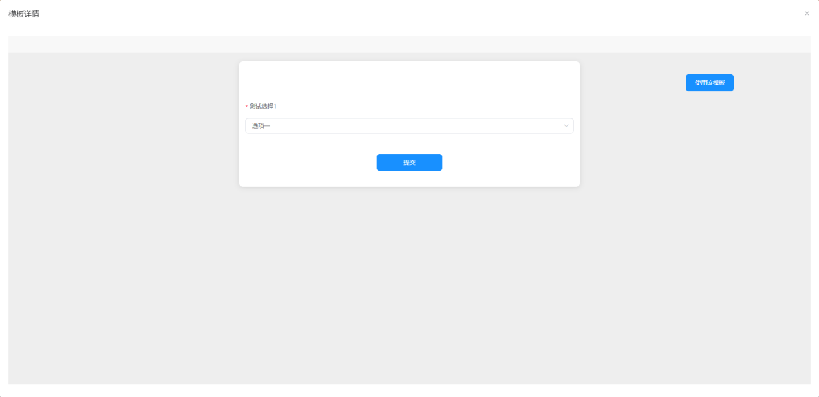This screenshot has height=397, width=819.
Task: Apply this template via 使用该模板
Action: coord(709,83)
